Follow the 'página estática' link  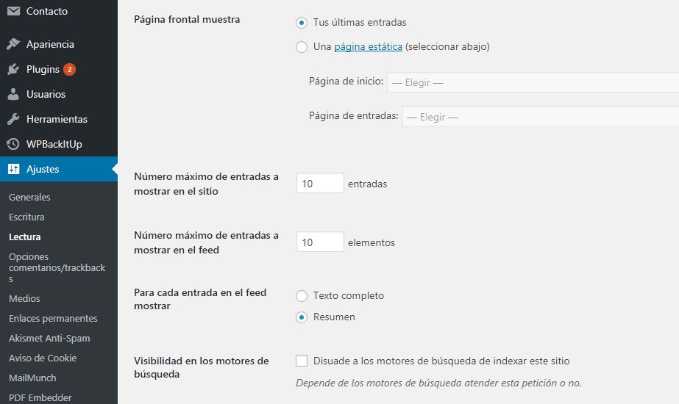(368, 47)
